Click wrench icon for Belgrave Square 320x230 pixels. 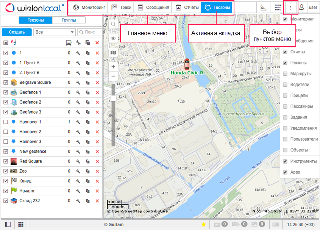[x=78, y=83]
